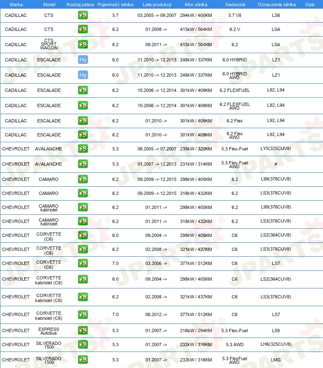Click the Moc silnika column header
323x368 pixels.
pyautogui.click(x=196, y=5)
